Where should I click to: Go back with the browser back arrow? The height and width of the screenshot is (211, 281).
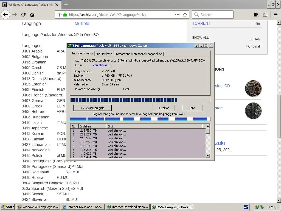(x=5, y=15)
